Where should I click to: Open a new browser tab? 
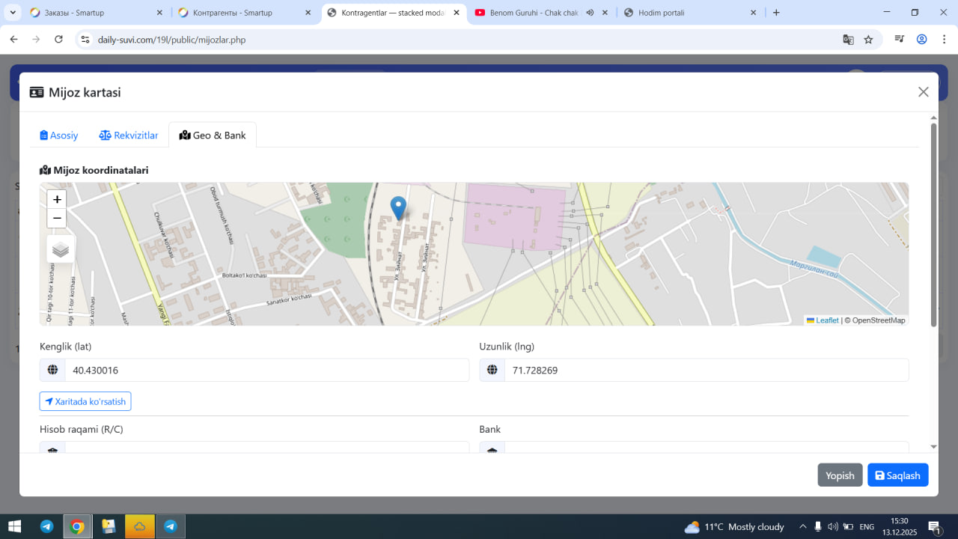click(776, 13)
